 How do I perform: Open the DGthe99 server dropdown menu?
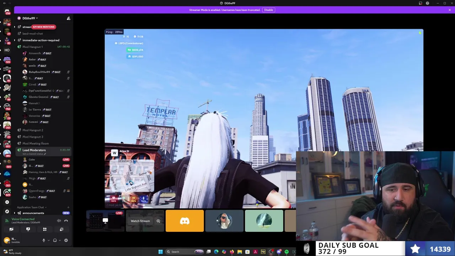30,18
